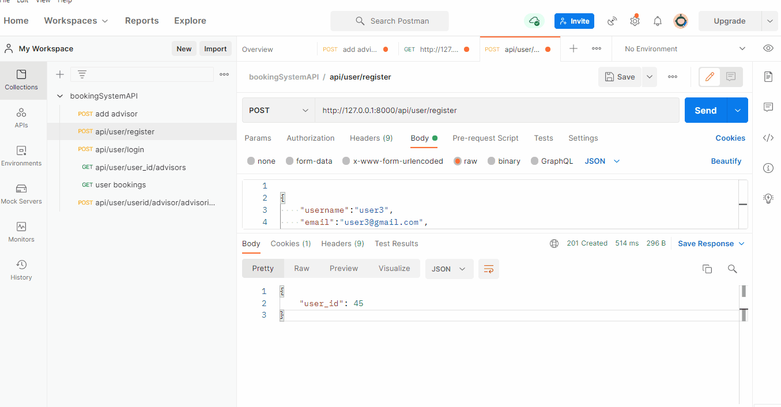The image size is (781, 407).
Task: Open the Monitors sidebar panel
Action: (21, 232)
